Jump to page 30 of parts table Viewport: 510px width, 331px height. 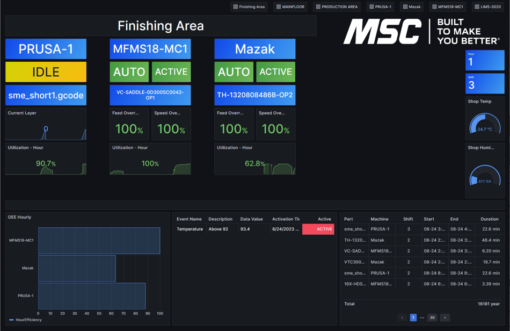point(432,318)
